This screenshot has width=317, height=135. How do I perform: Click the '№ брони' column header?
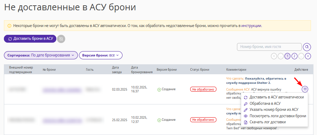(x=49, y=70)
